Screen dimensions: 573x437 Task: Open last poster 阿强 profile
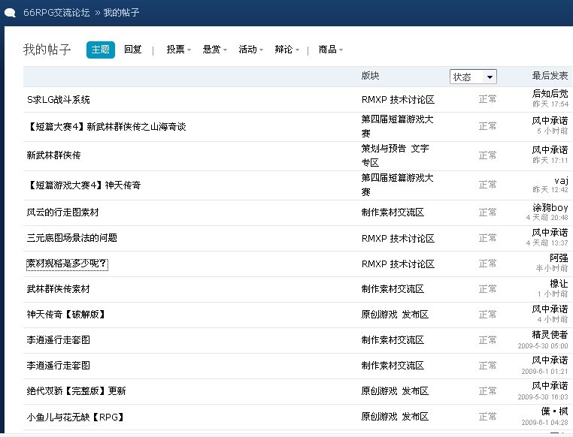coord(559,258)
